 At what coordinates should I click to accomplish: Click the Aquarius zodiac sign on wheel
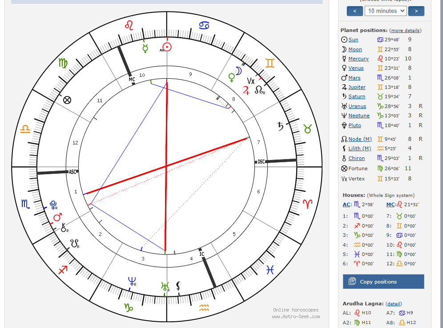pos(204,308)
